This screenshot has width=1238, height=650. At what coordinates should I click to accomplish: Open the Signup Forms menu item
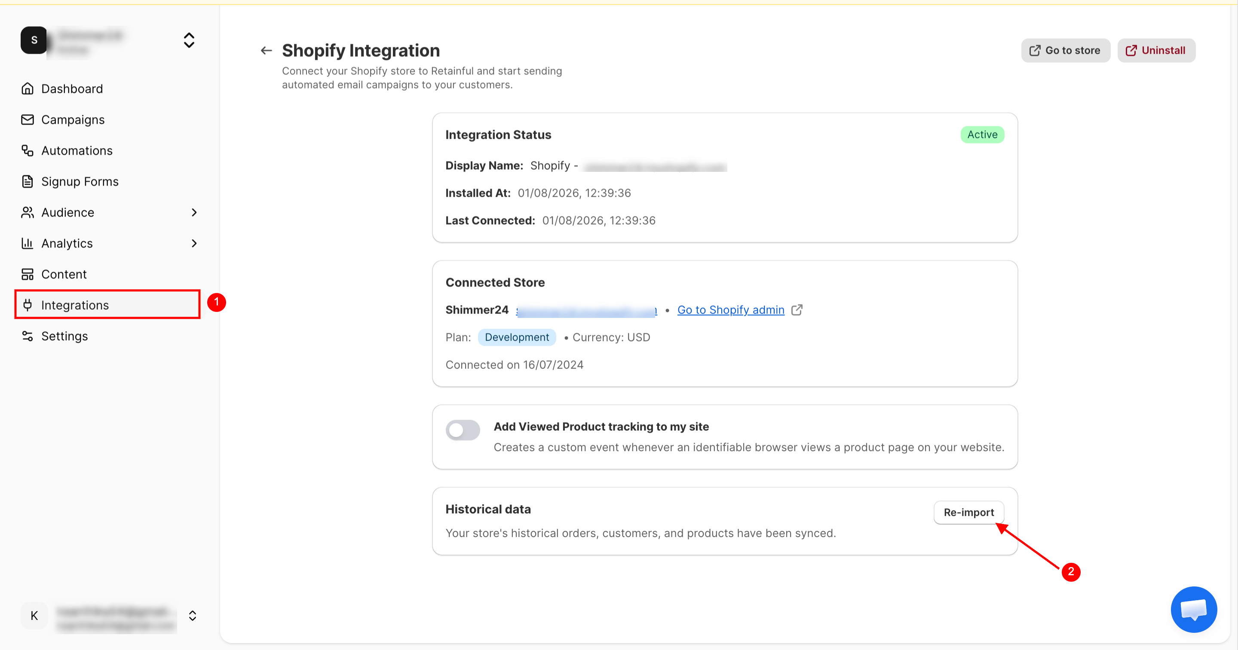pos(107,182)
